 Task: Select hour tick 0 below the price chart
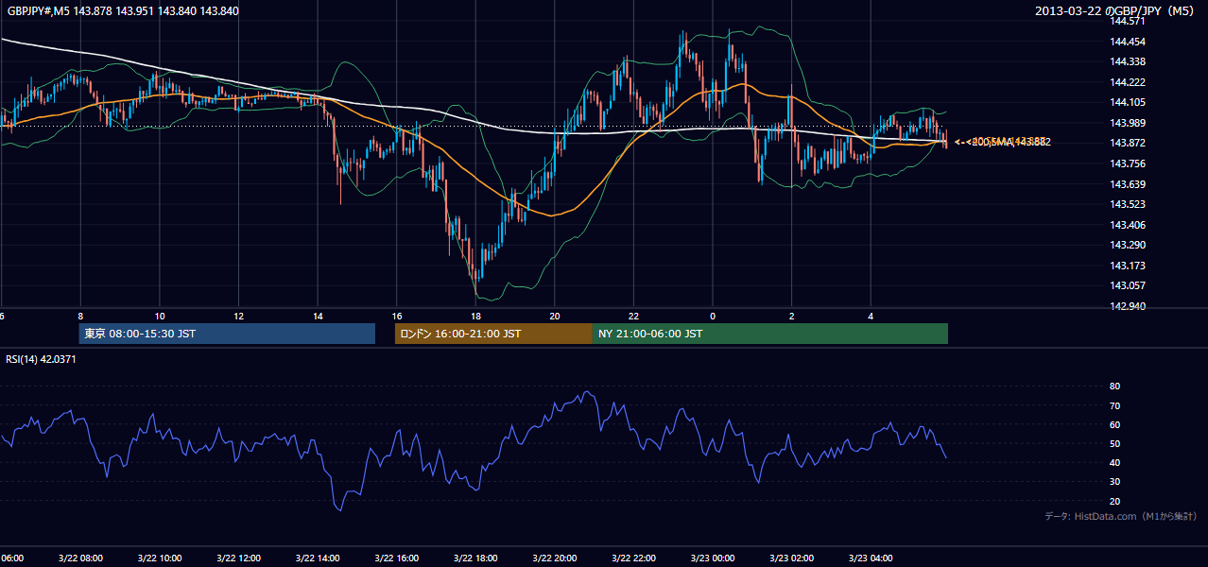pos(713,317)
